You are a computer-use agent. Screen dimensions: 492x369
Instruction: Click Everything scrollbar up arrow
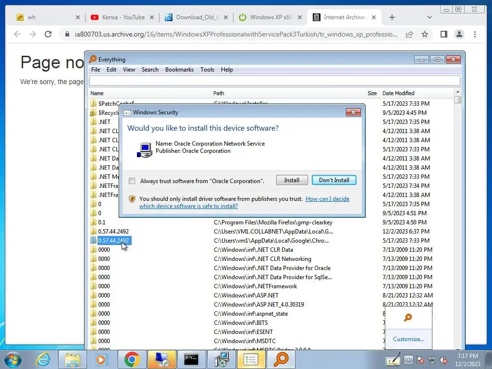pyautogui.click(x=458, y=92)
